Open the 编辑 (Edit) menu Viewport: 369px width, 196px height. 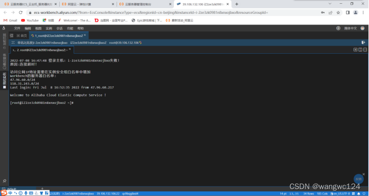pos(28,28)
